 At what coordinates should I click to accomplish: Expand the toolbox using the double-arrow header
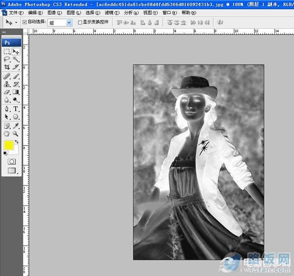pos(4,32)
